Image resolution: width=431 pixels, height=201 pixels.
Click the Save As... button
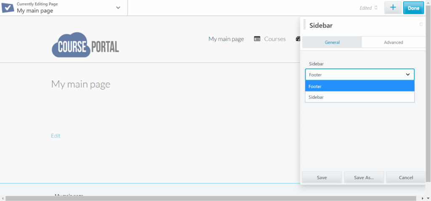pyautogui.click(x=364, y=178)
